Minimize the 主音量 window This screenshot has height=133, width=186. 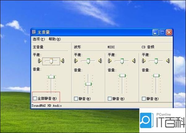(155, 32)
